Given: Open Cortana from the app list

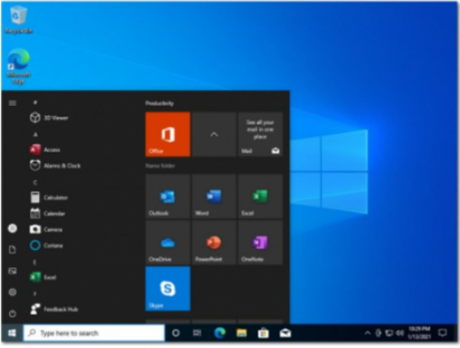Looking at the screenshot, I should [x=46, y=245].
